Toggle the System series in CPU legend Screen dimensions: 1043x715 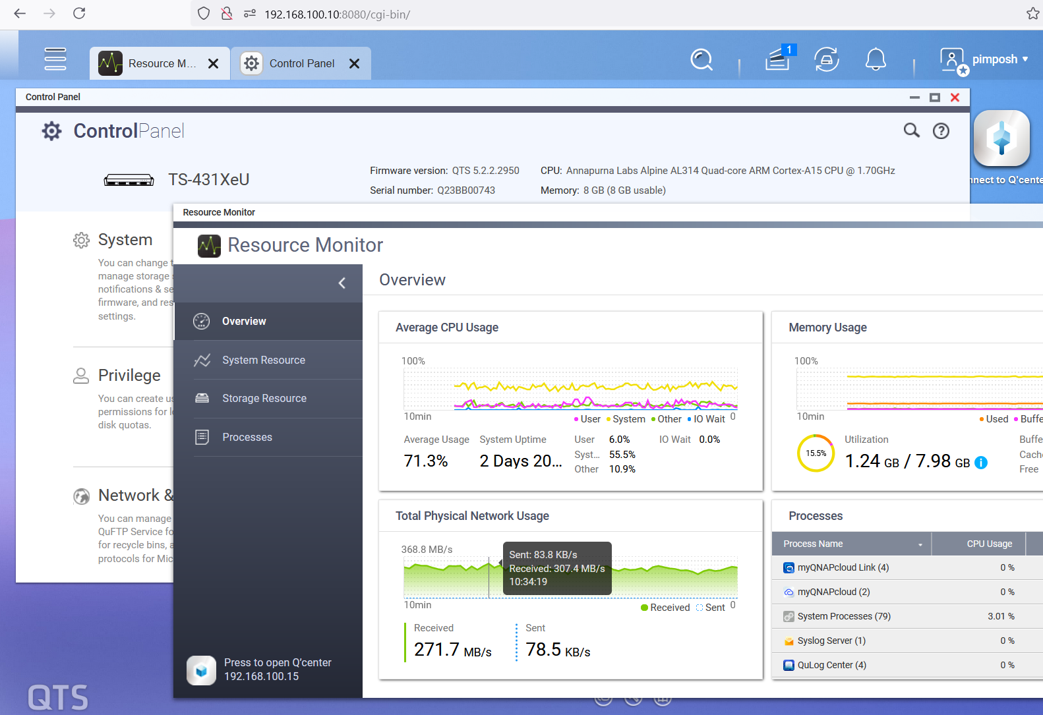(626, 419)
